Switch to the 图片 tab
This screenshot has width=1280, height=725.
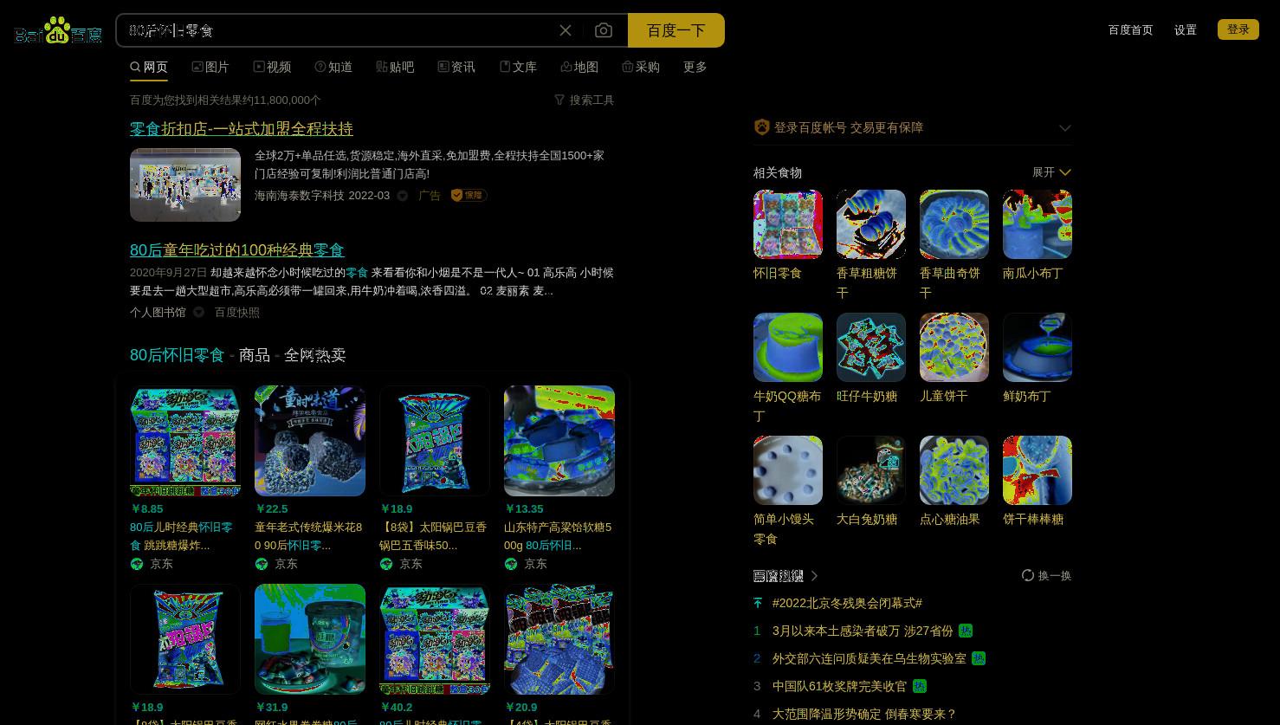210,67
